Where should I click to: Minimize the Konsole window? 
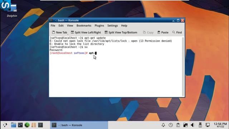[x=174, y=20]
